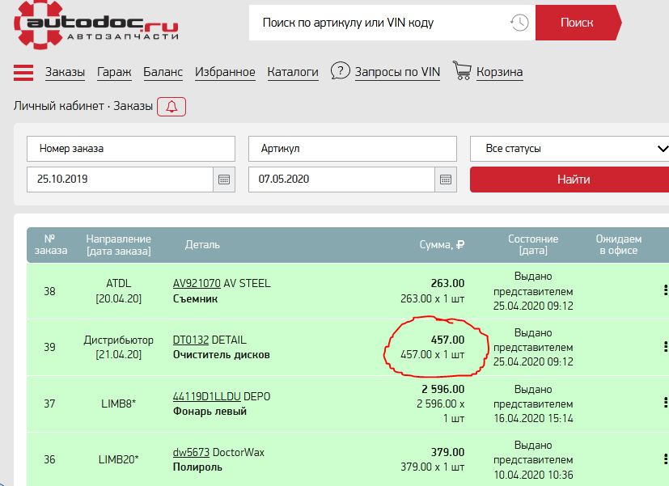Click the start date field 25.10.2019

pyautogui.click(x=120, y=180)
